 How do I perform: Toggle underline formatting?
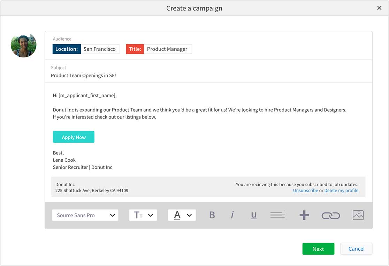[253, 215]
